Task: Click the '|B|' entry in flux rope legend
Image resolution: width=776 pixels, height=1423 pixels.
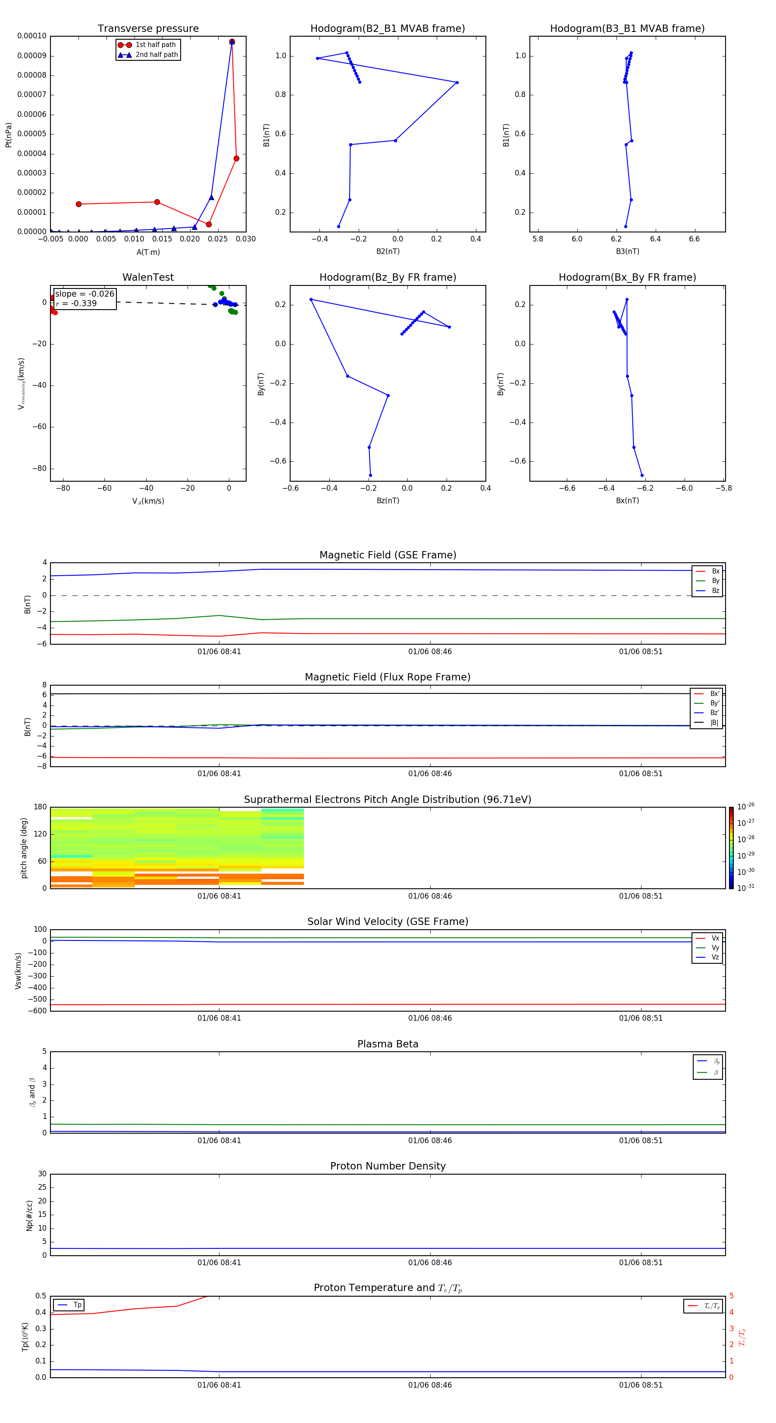Action: (x=707, y=723)
